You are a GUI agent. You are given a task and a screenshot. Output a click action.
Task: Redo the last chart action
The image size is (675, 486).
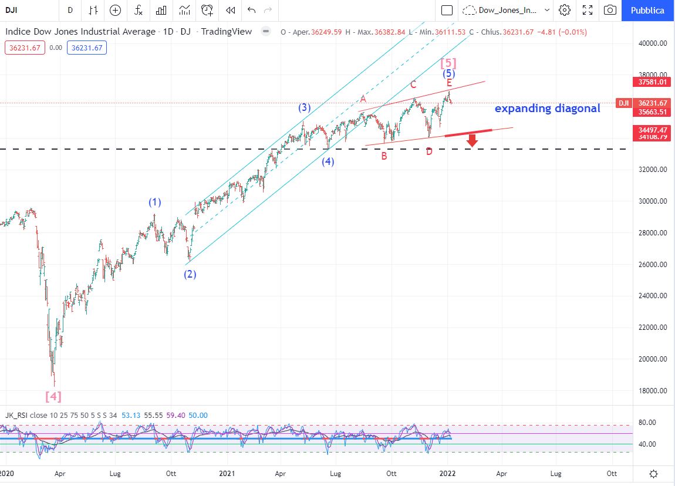pyautogui.click(x=268, y=10)
